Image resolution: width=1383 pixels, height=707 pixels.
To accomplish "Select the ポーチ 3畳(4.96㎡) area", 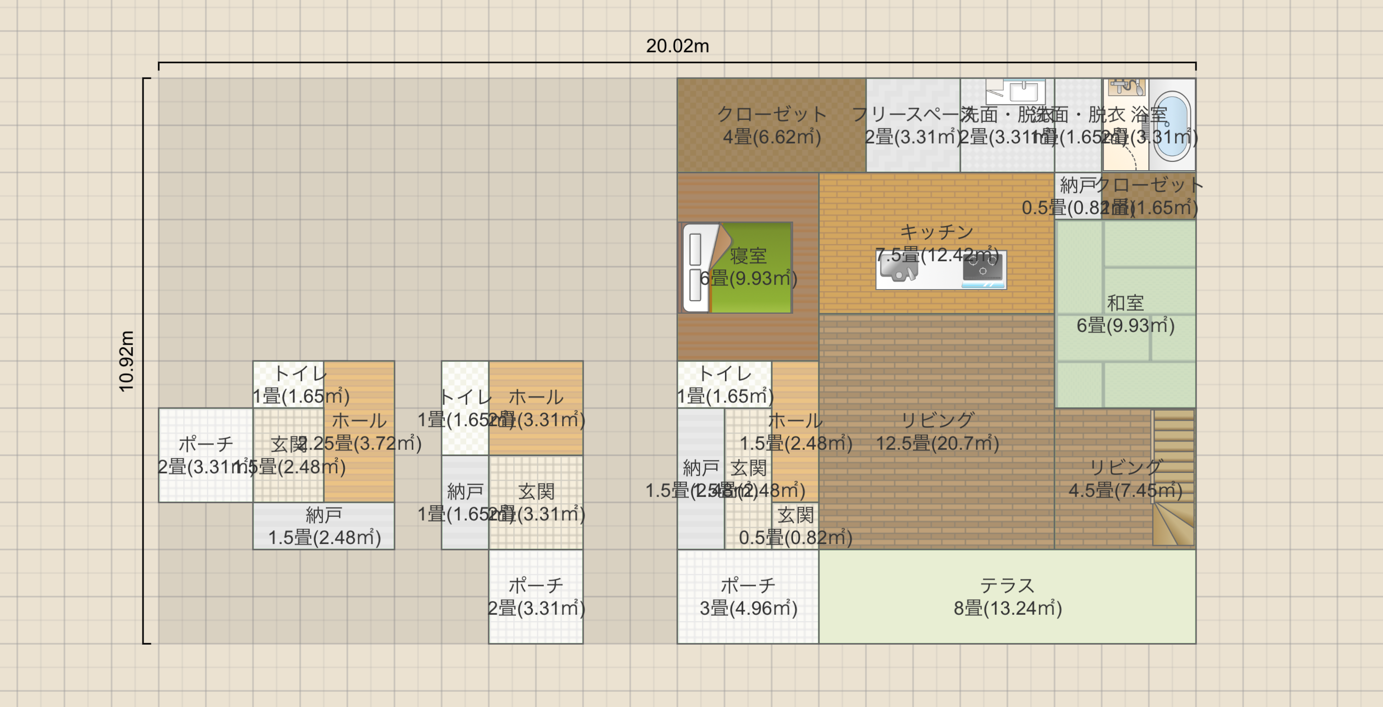I will (x=748, y=596).
